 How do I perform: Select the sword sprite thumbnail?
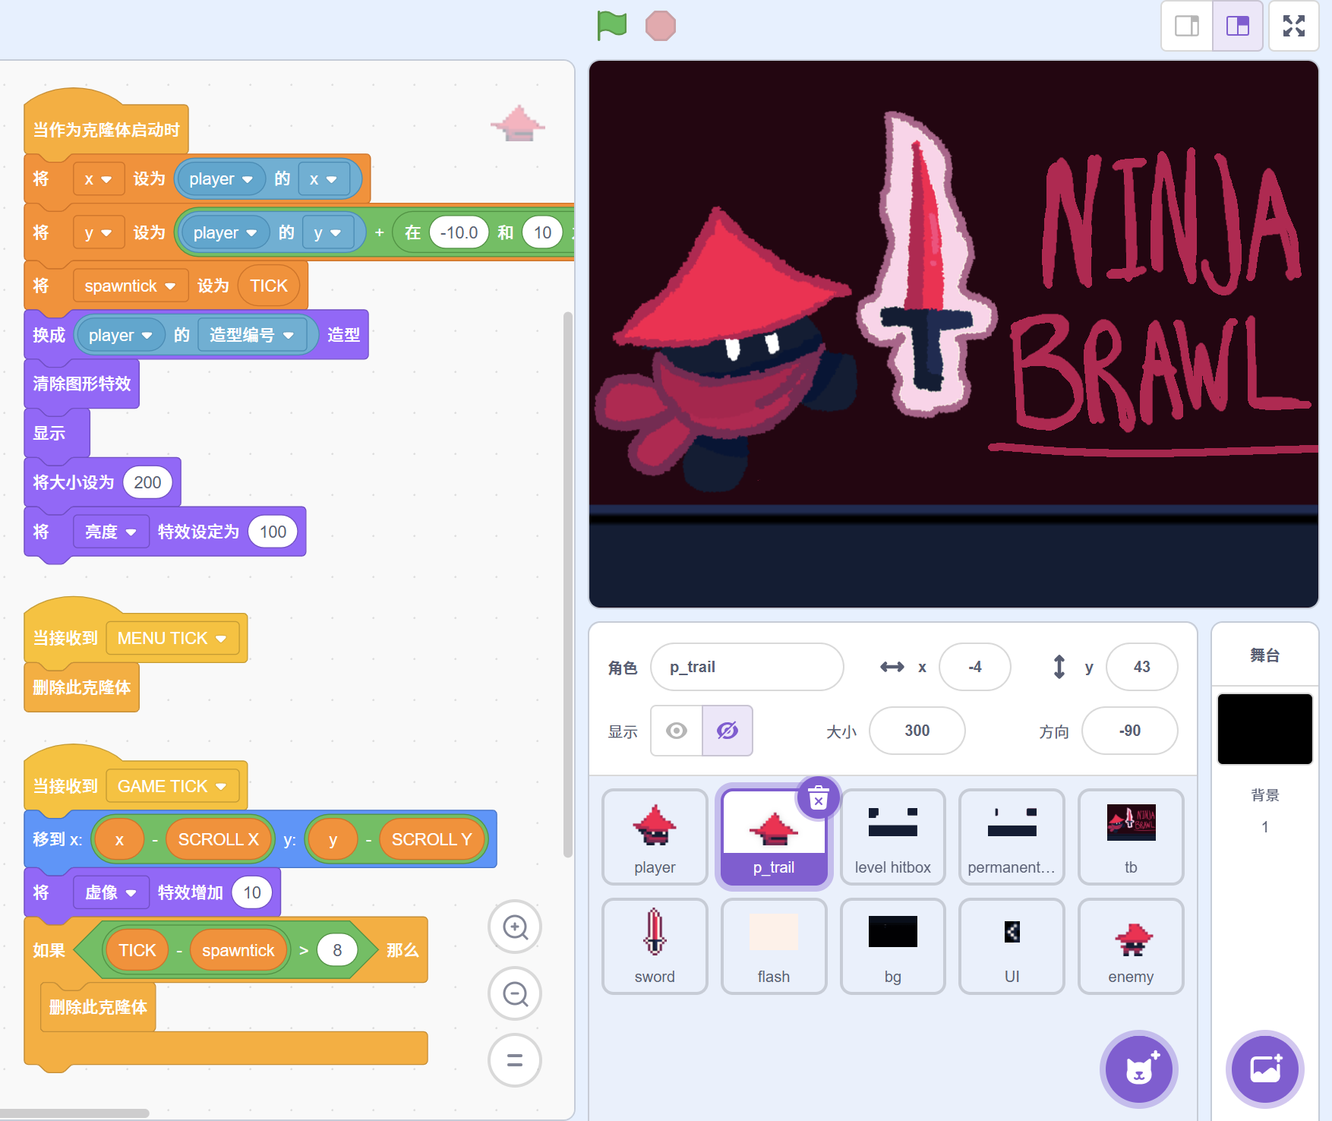(655, 946)
